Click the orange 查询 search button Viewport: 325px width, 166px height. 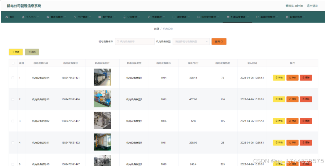pos(219,41)
